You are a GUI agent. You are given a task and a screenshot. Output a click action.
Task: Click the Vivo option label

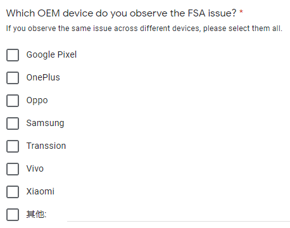(x=35, y=168)
